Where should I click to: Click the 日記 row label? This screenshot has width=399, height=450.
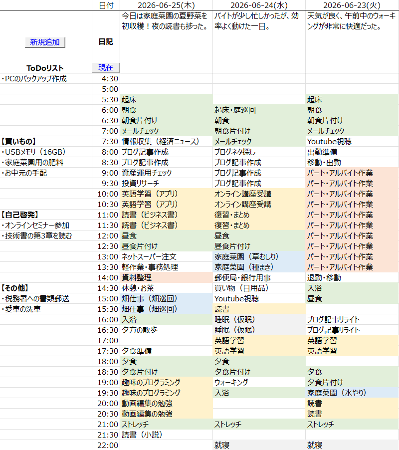106,42
